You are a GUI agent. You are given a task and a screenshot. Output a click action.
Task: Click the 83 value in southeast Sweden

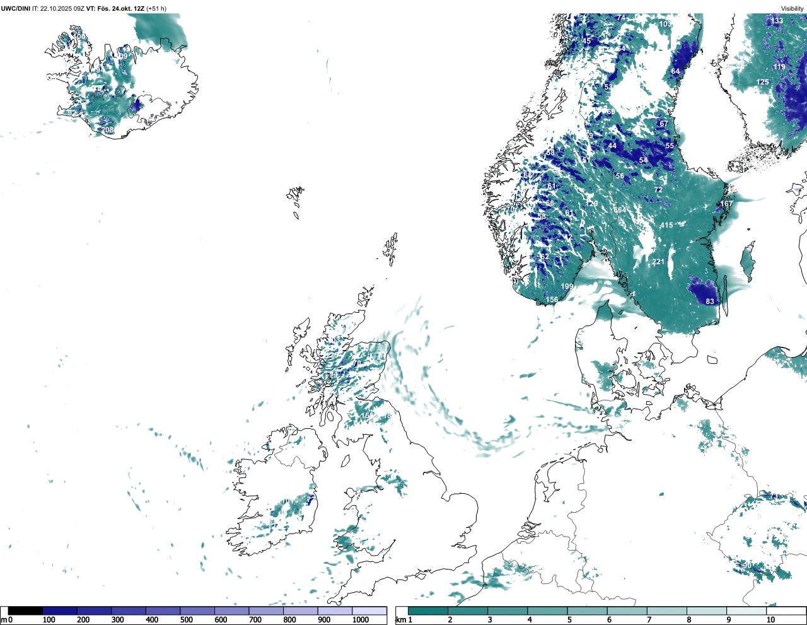pos(710,301)
